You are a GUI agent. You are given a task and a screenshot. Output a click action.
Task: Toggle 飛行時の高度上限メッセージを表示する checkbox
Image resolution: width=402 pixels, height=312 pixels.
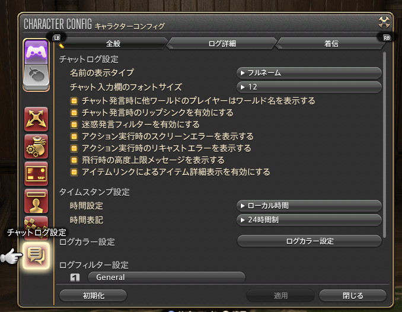74,160
